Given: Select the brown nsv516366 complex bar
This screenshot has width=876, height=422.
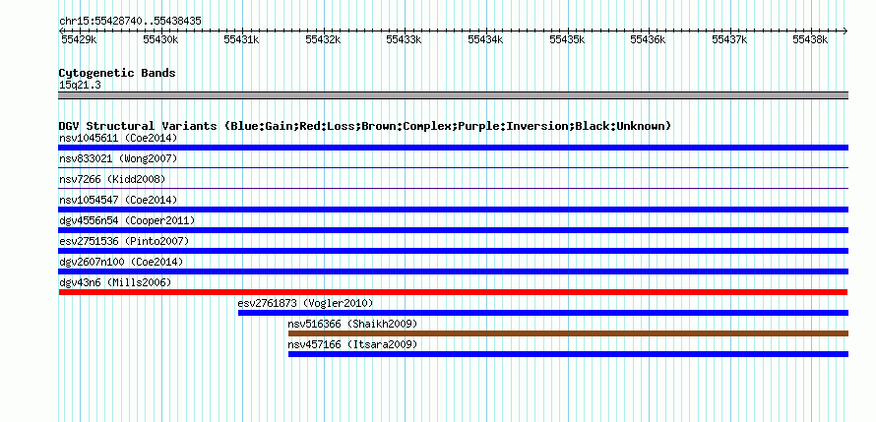Looking at the screenshot, I should click(x=568, y=333).
